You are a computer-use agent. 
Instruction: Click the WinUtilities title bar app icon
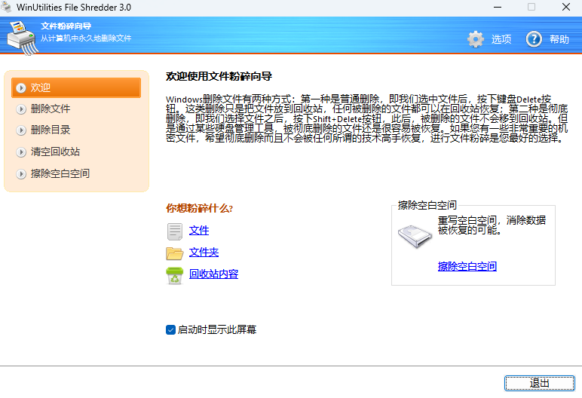[x=8, y=7]
